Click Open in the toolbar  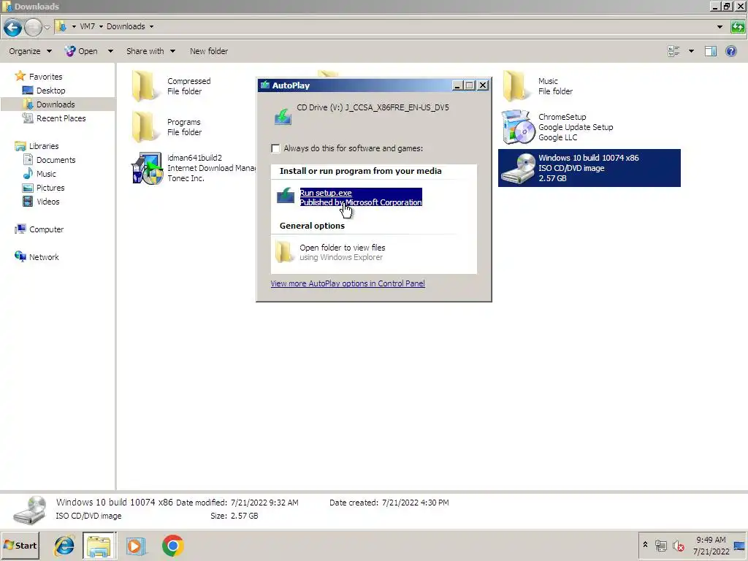(x=81, y=51)
